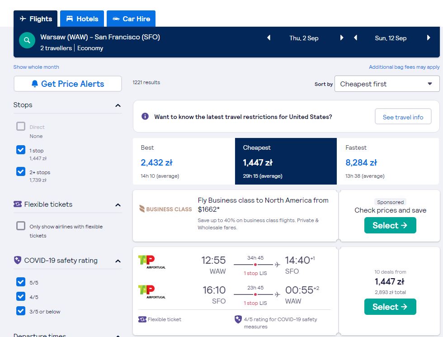Select the Fastest results tab
443x337 pixels.
point(388,161)
